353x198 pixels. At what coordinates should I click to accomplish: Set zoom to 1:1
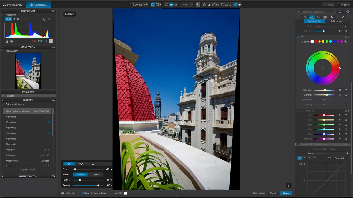(176, 5)
